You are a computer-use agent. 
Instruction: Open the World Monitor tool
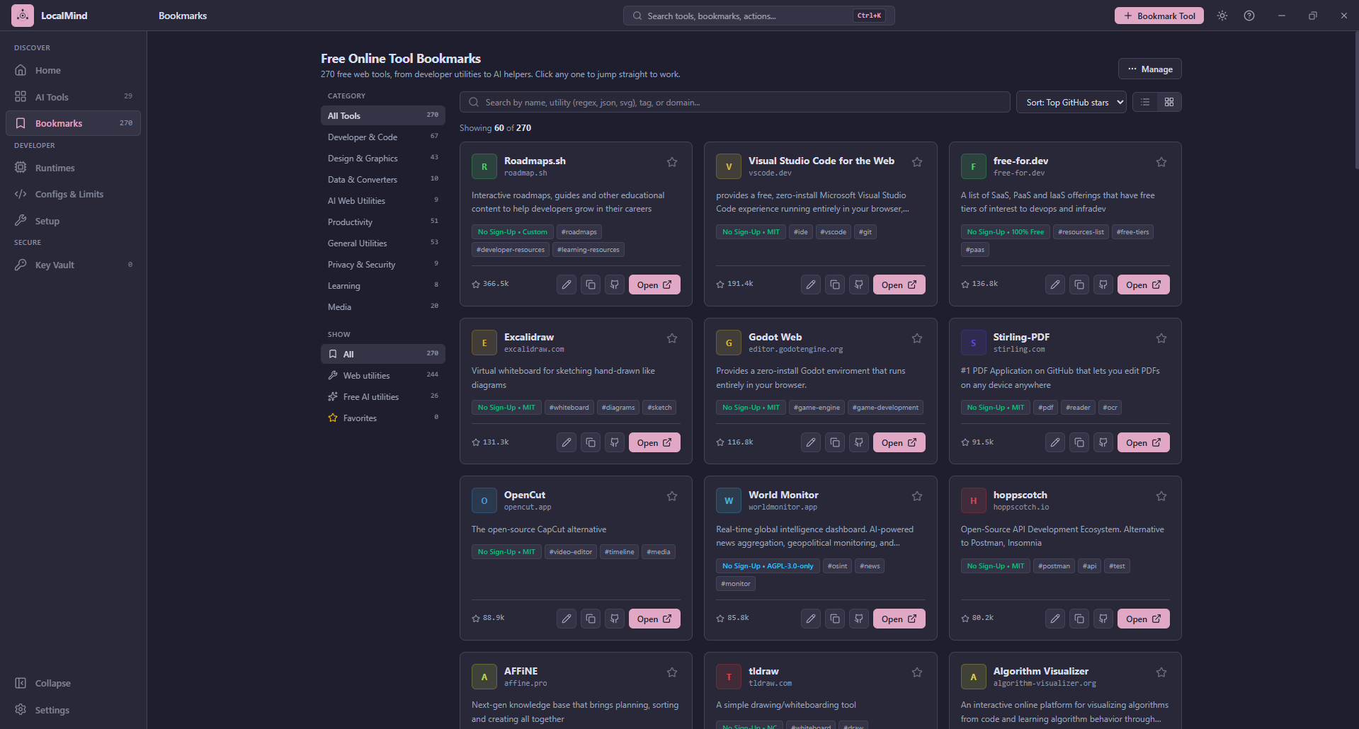pos(899,619)
